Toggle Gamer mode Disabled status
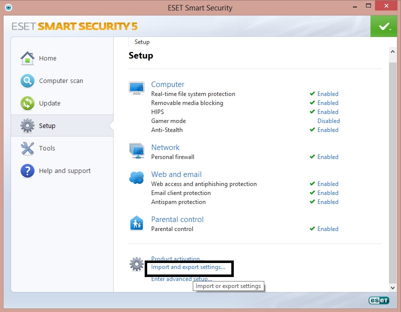The image size is (401, 312). tap(328, 121)
